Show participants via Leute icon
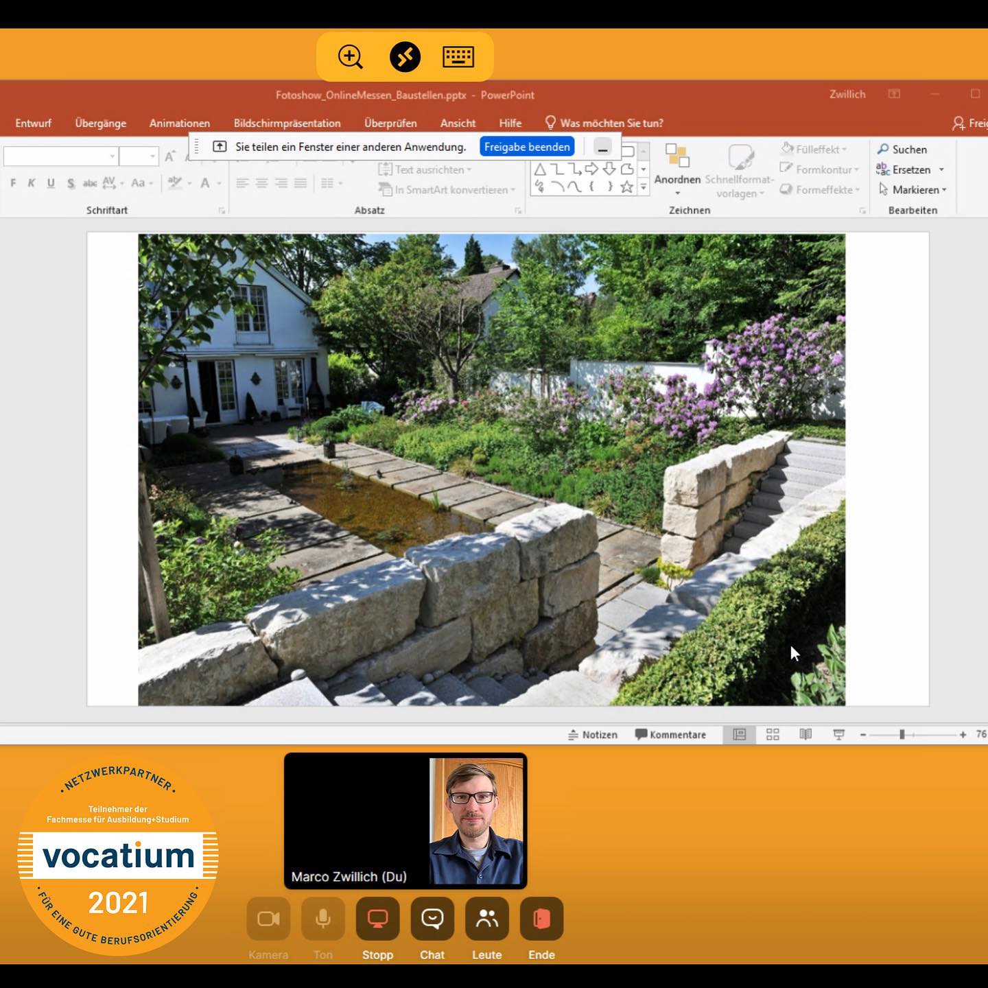The width and height of the screenshot is (988, 988). point(487,918)
